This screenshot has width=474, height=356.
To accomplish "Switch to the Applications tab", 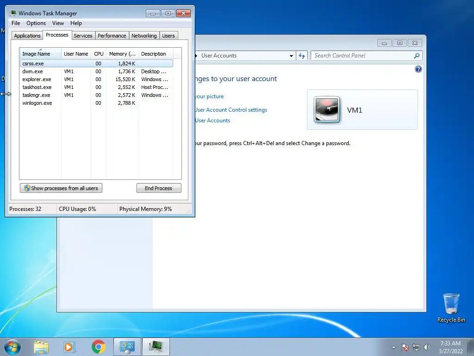I will pos(27,36).
